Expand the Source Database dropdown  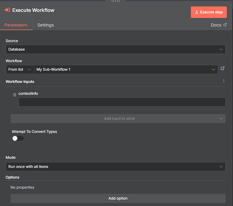coord(116,49)
